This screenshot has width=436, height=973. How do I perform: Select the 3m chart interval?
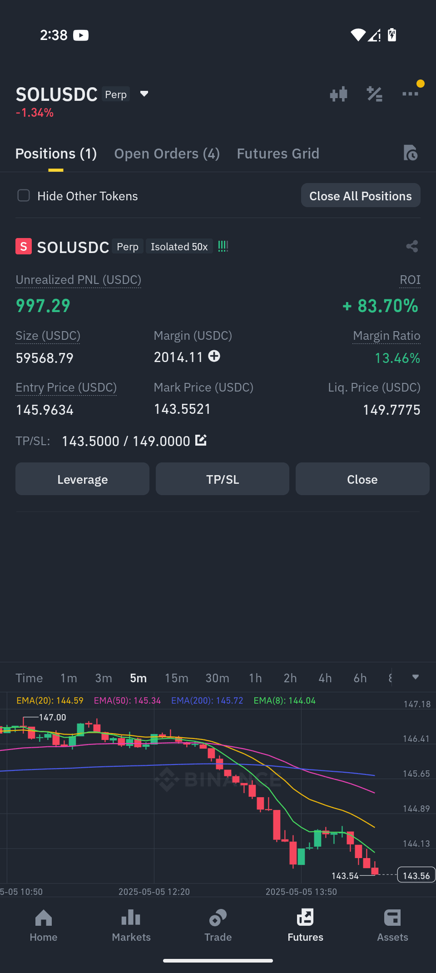pos(104,678)
